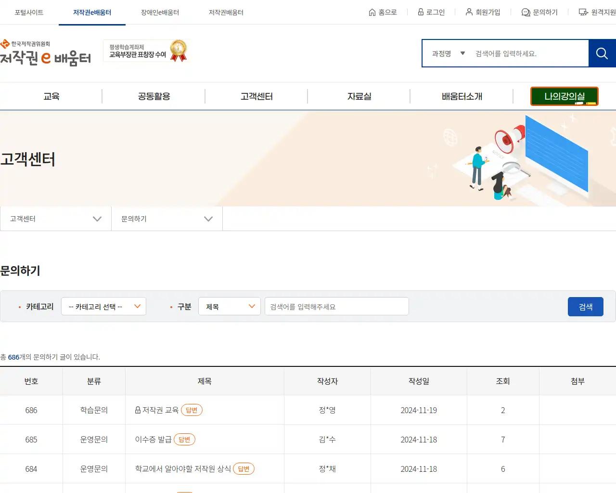Switch to the 장애인e배움터 tab

pyautogui.click(x=160, y=13)
